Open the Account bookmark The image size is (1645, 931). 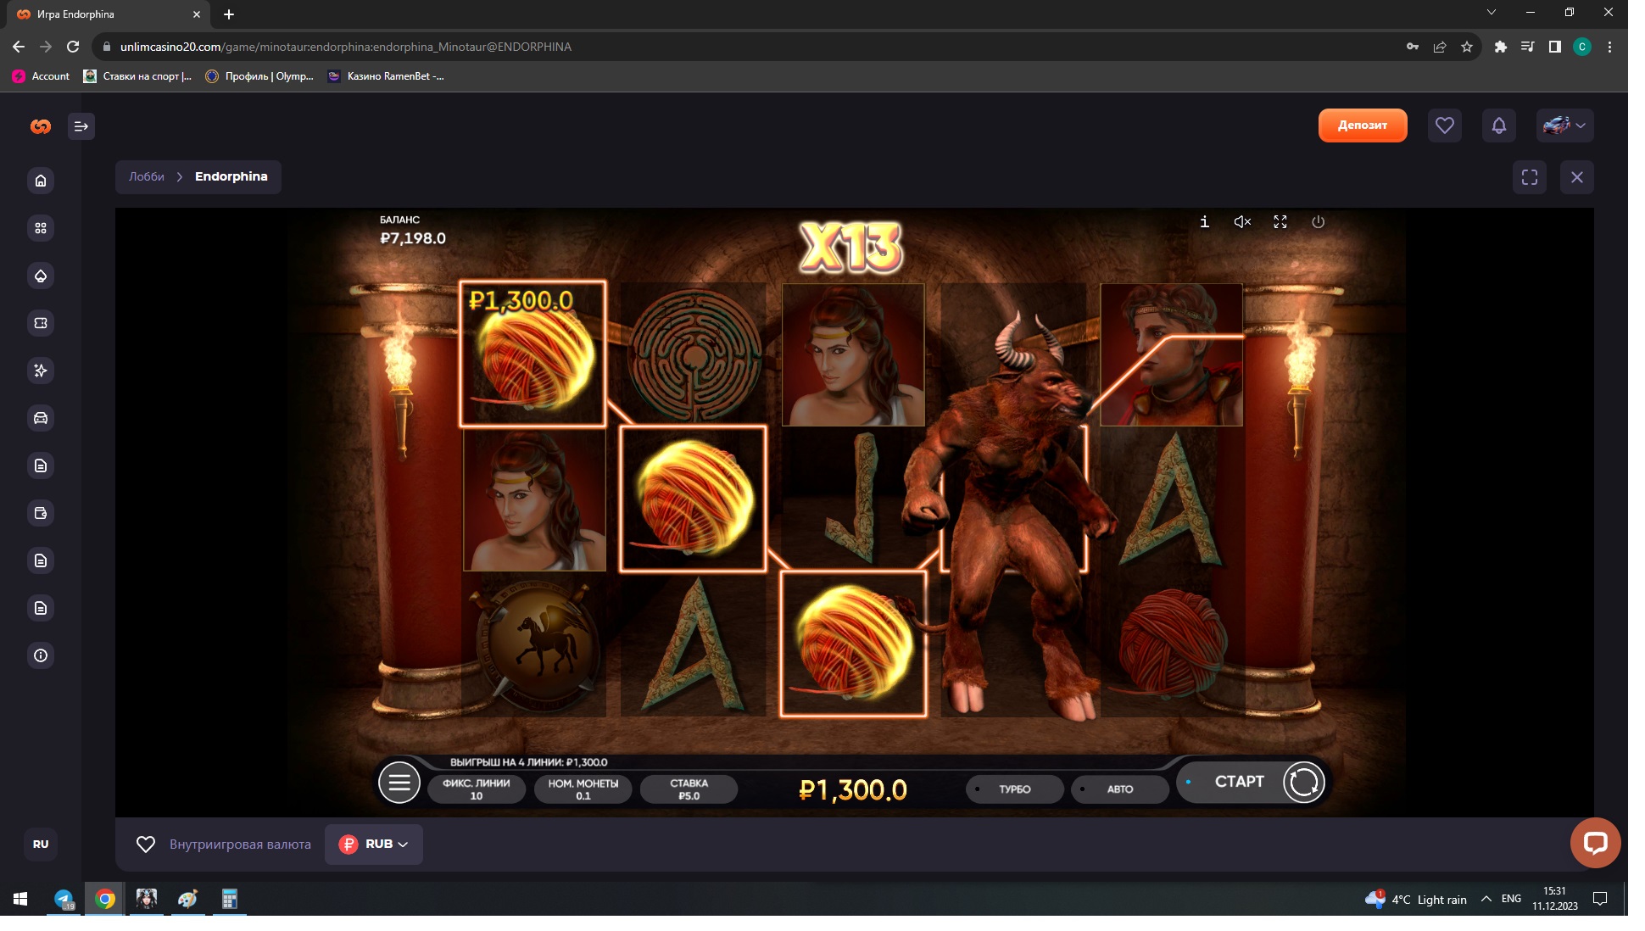click(x=41, y=76)
